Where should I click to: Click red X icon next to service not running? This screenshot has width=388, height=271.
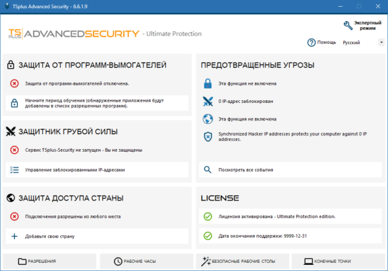(x=14, y=150)
